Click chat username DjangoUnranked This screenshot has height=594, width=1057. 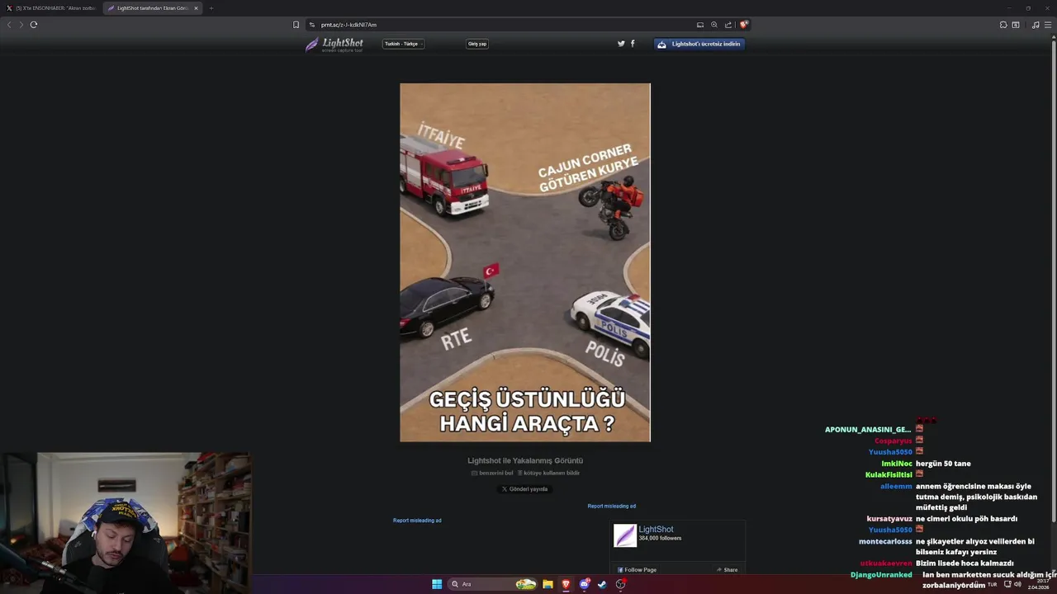point(881,575)
